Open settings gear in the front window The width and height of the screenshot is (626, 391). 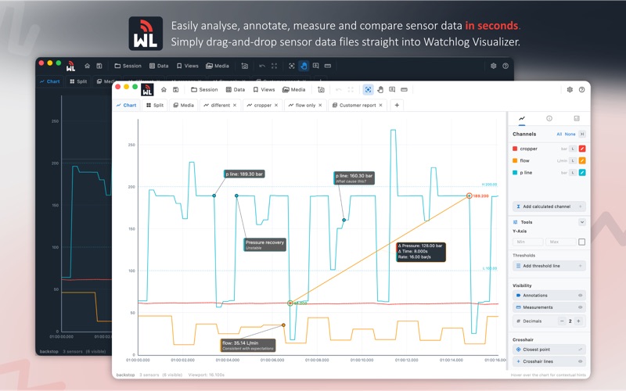(570, 90)
